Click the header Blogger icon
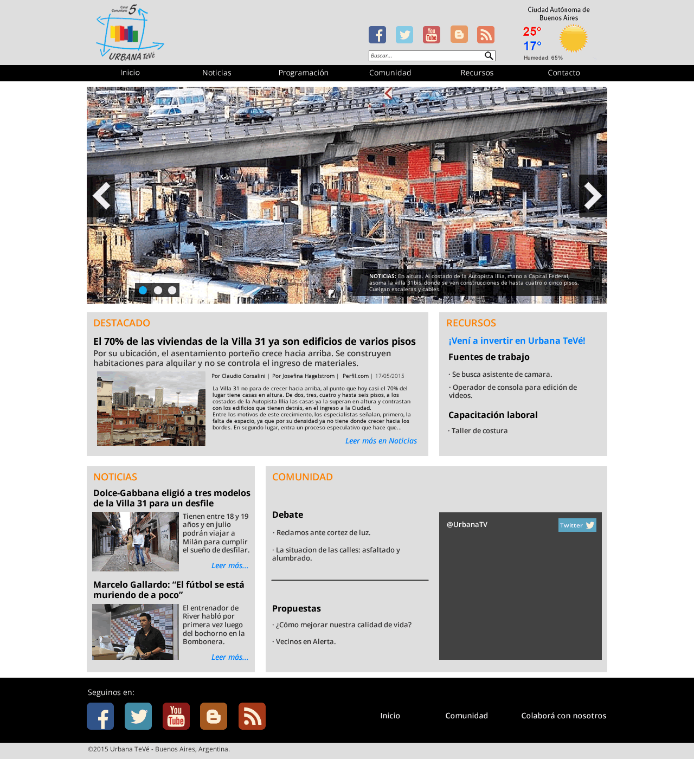The image size is (694, 759). [459, 35]
